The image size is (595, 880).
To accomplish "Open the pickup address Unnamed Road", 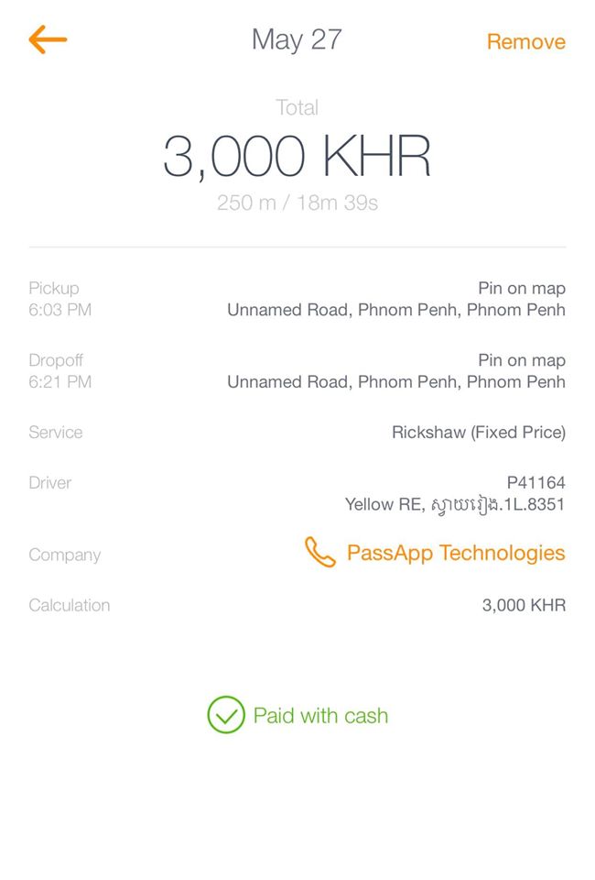I will pos(396,310).
